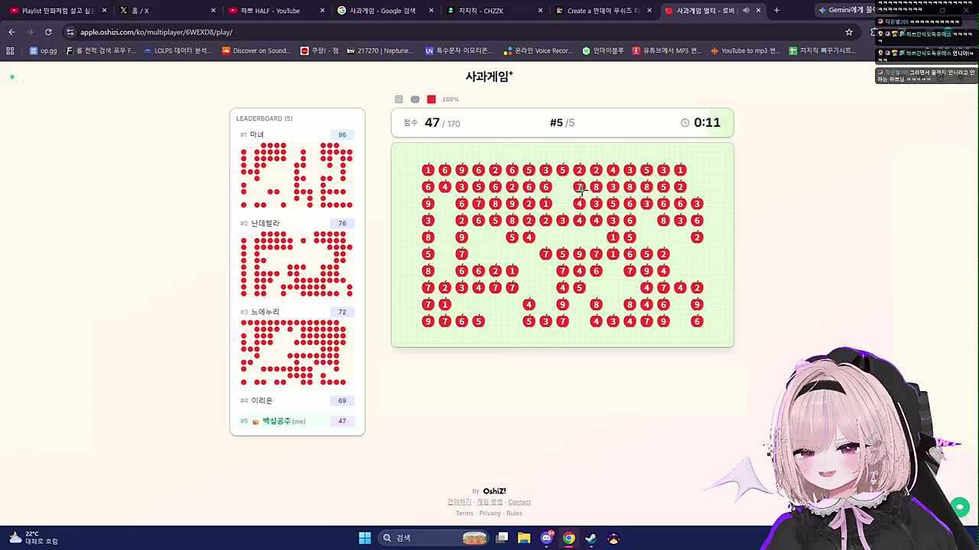Screen dimensions: 979x550
Task: Select leaderboard entry #3 느에누리
Action: 297,312
